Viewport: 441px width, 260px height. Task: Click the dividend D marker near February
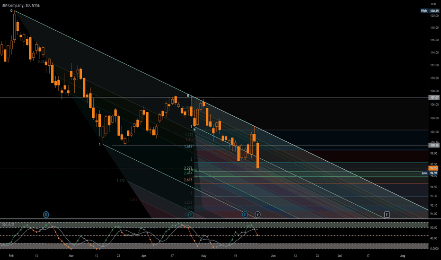[x=46, y=215]
